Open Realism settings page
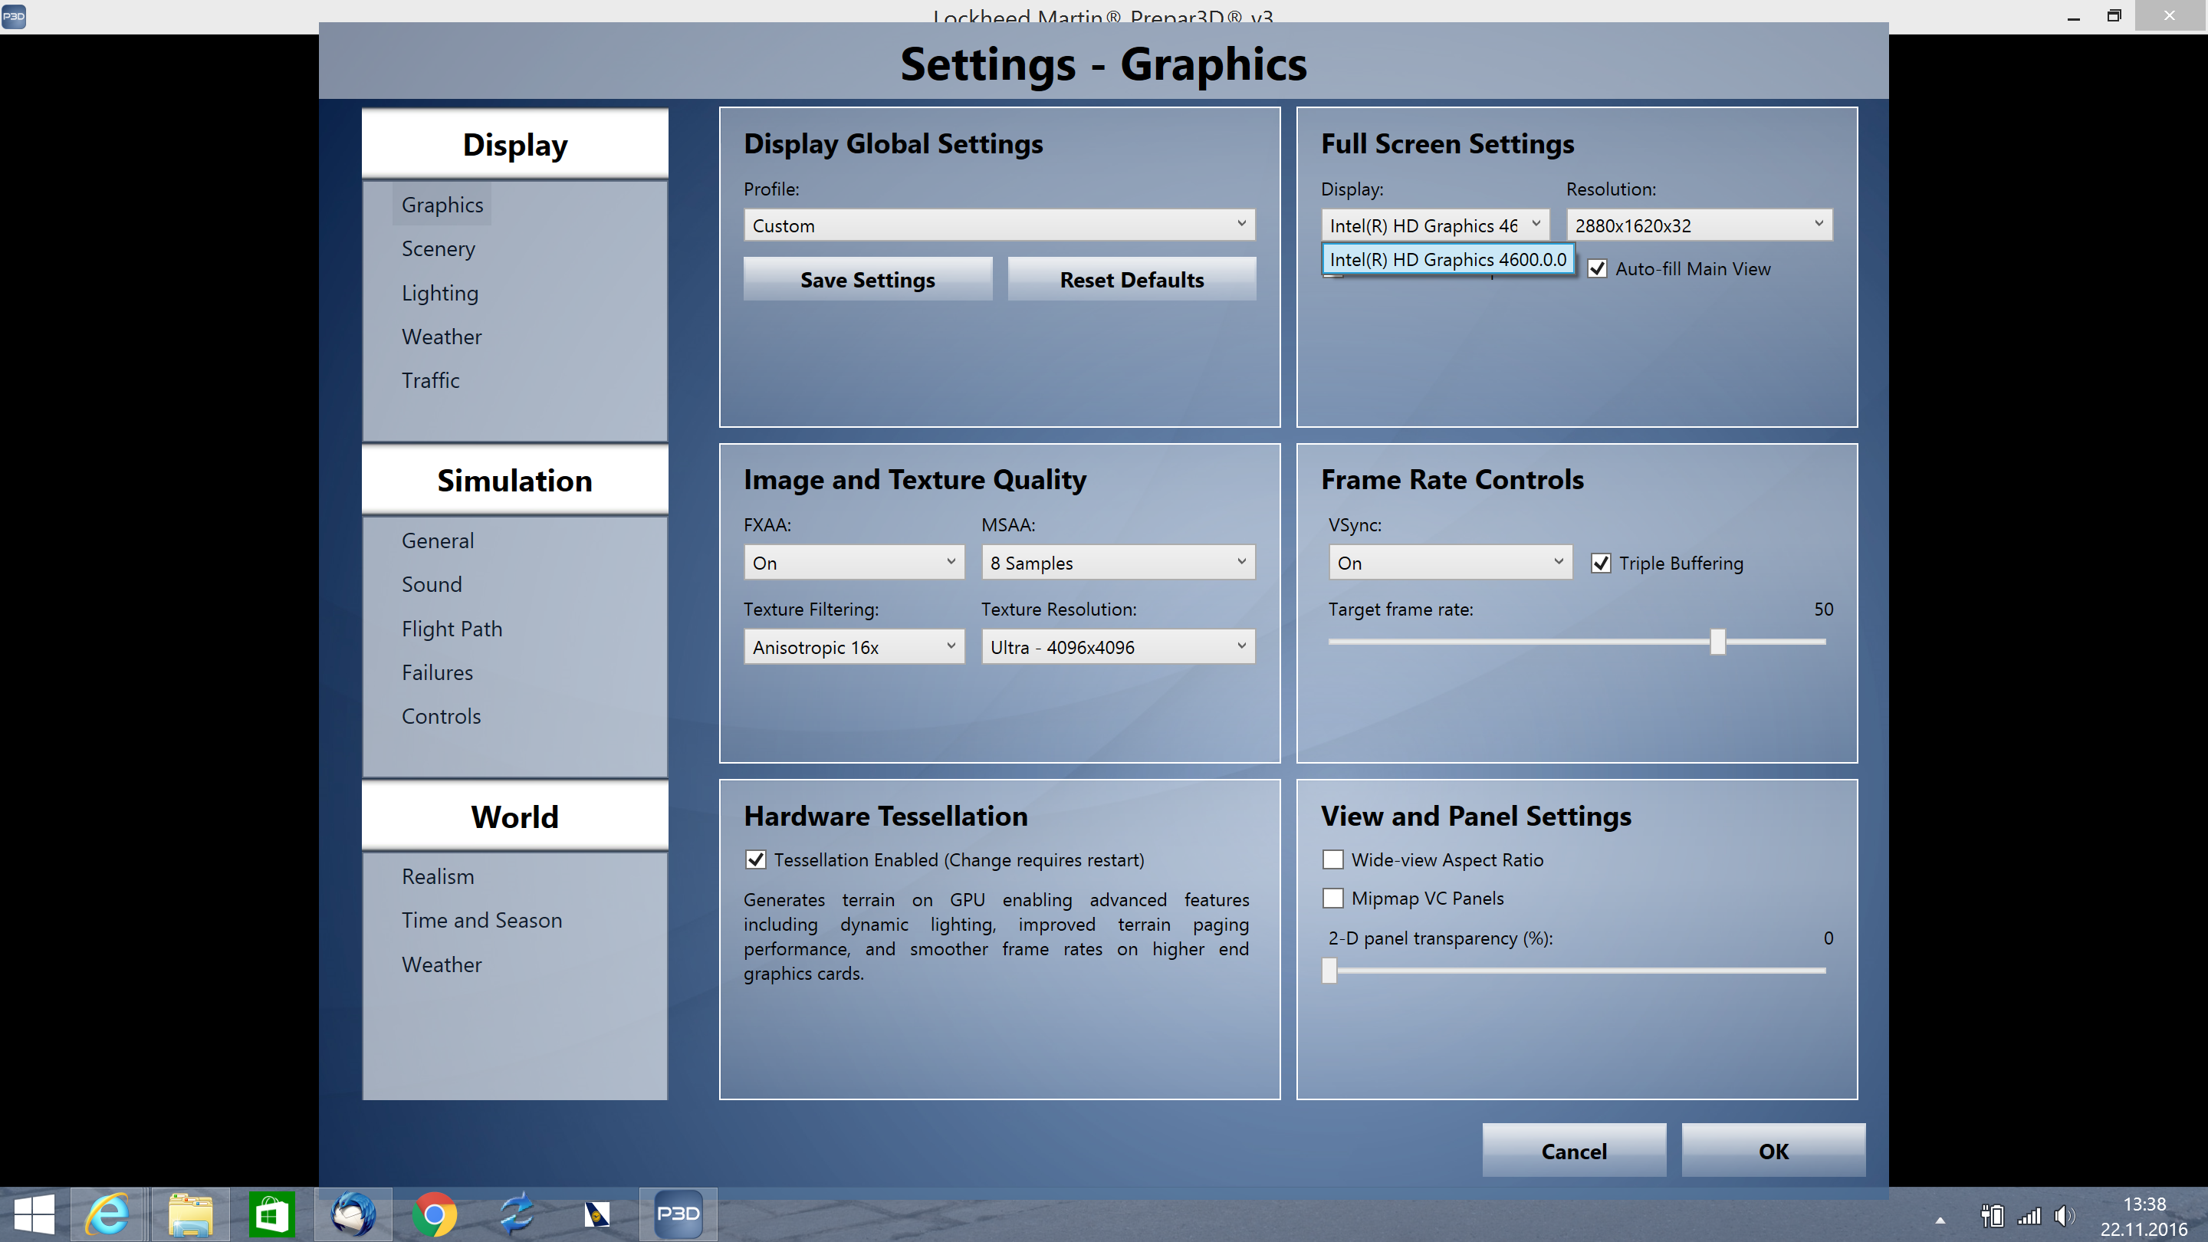The width and height of the screenshot is (2208, 1242). [437, 877]
